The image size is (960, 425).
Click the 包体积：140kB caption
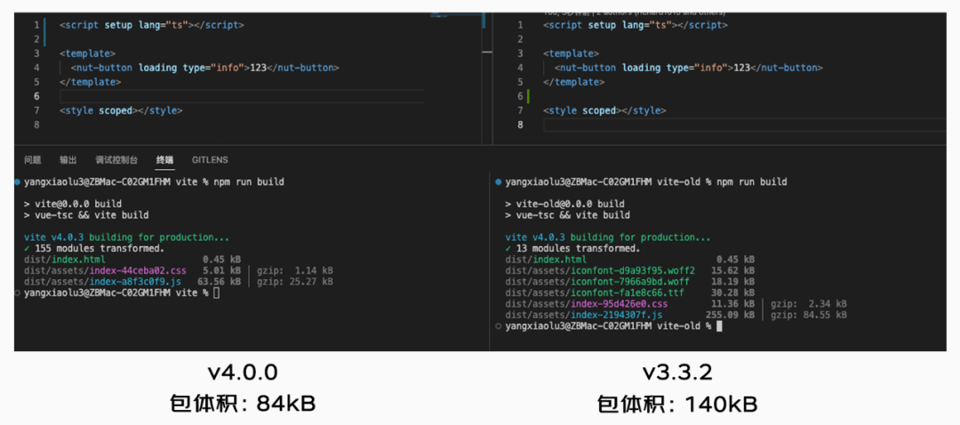(677, 405)
